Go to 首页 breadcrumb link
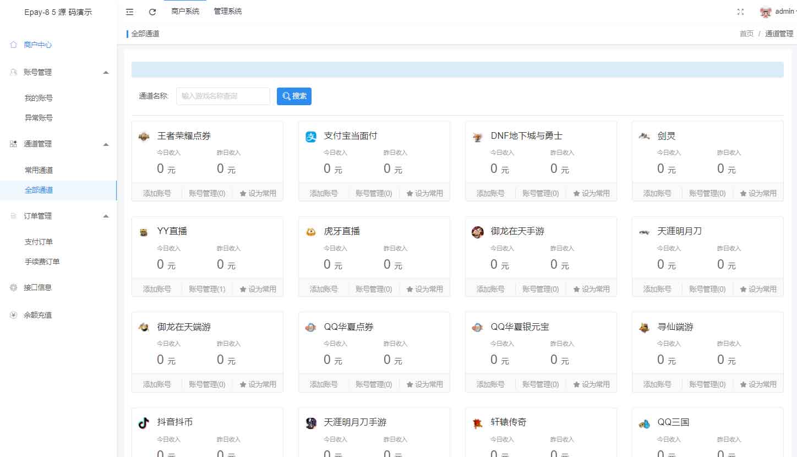The image size is (797, 457). click(x=746, y=34)
